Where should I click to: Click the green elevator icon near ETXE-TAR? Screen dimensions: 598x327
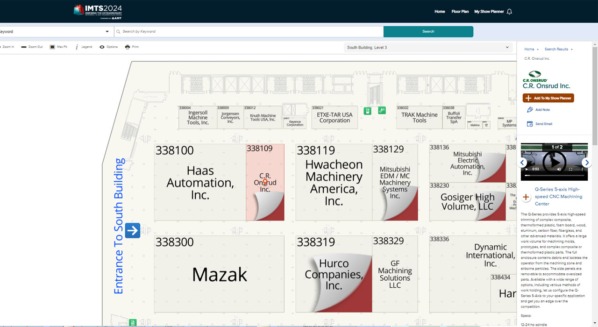pyautogui.click(x=368, y=111)
